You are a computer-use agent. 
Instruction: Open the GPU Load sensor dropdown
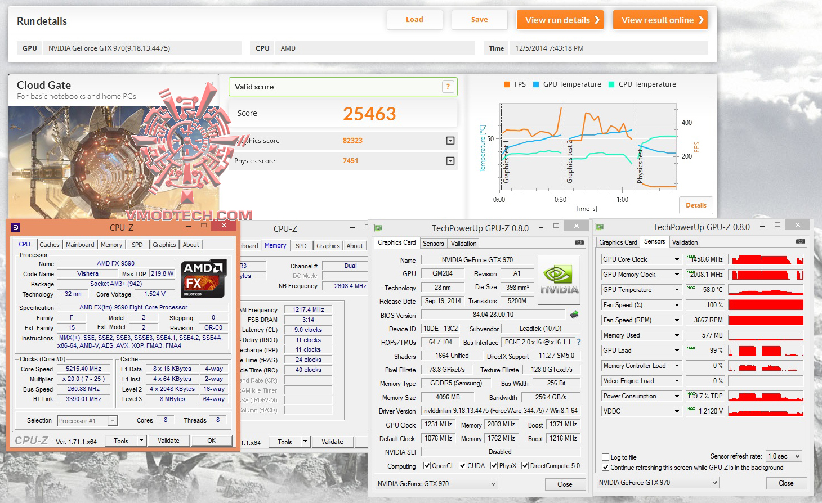pos(677,351)
